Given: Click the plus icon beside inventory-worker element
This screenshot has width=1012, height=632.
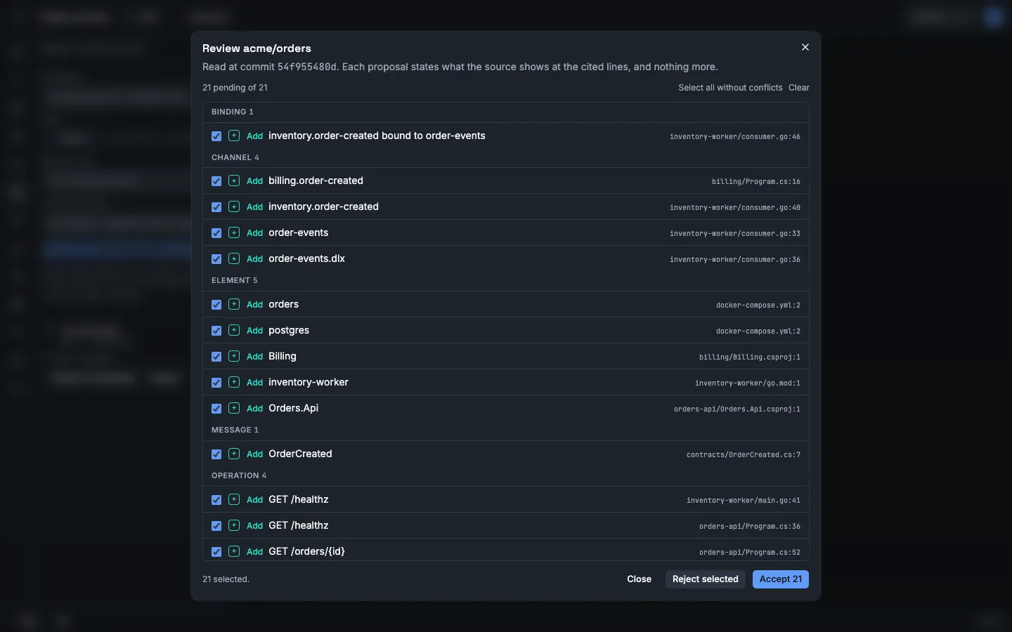Looking at the screenshot, I should click(234, 382).
